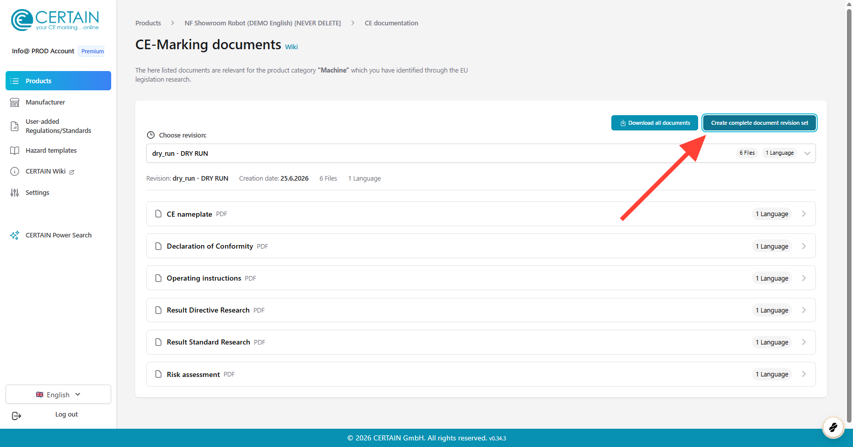Click the download icon in Download all documents

(x=623, y=123)
